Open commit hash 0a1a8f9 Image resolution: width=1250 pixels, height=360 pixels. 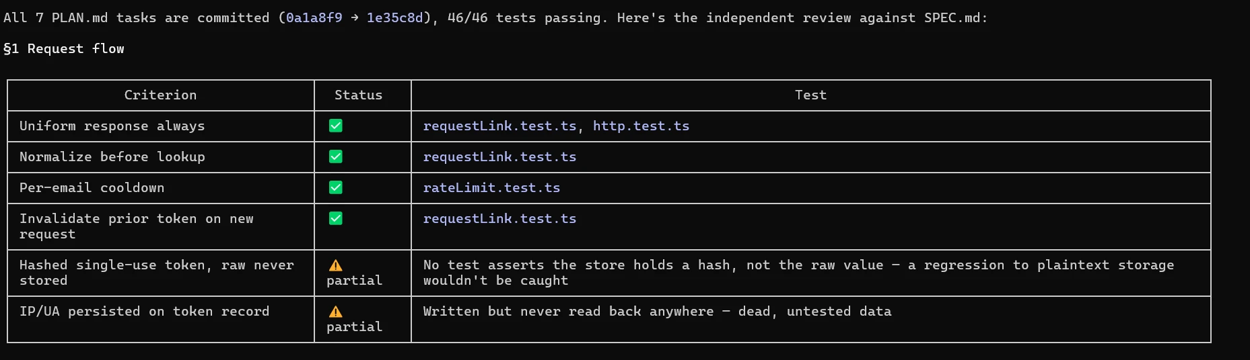314,17
